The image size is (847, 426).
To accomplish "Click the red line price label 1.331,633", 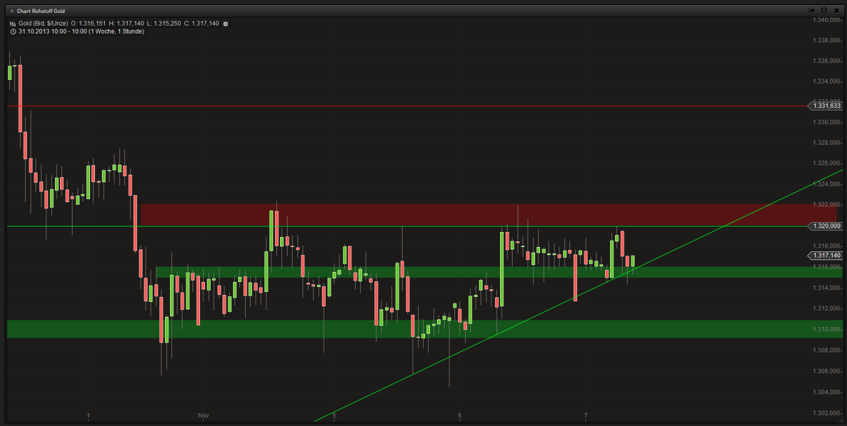I will [x=826, y=105].
